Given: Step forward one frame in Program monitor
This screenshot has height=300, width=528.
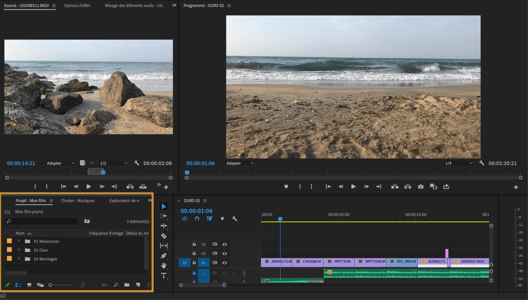Looking at the screenshot, I should (x=366, y=187).
